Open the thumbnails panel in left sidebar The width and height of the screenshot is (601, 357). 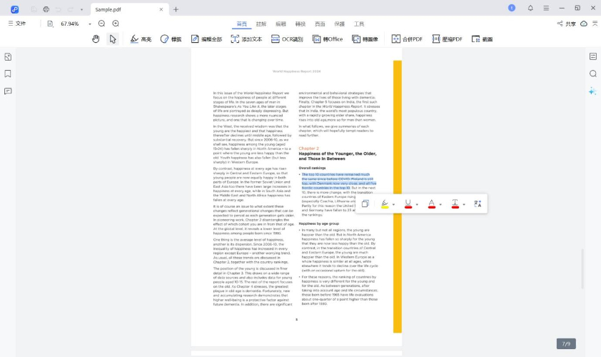pyautogui.click(x=8, y=56)
